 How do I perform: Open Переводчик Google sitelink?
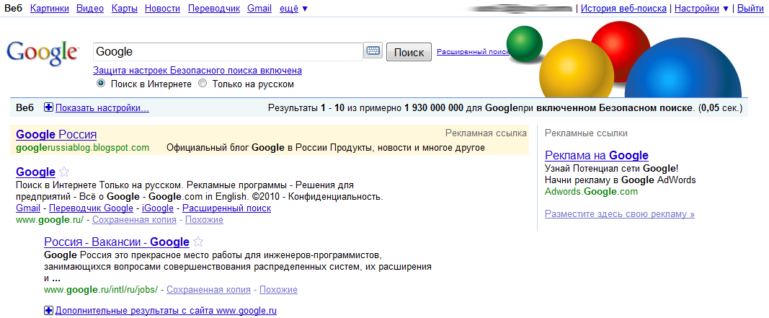[92, 208]
